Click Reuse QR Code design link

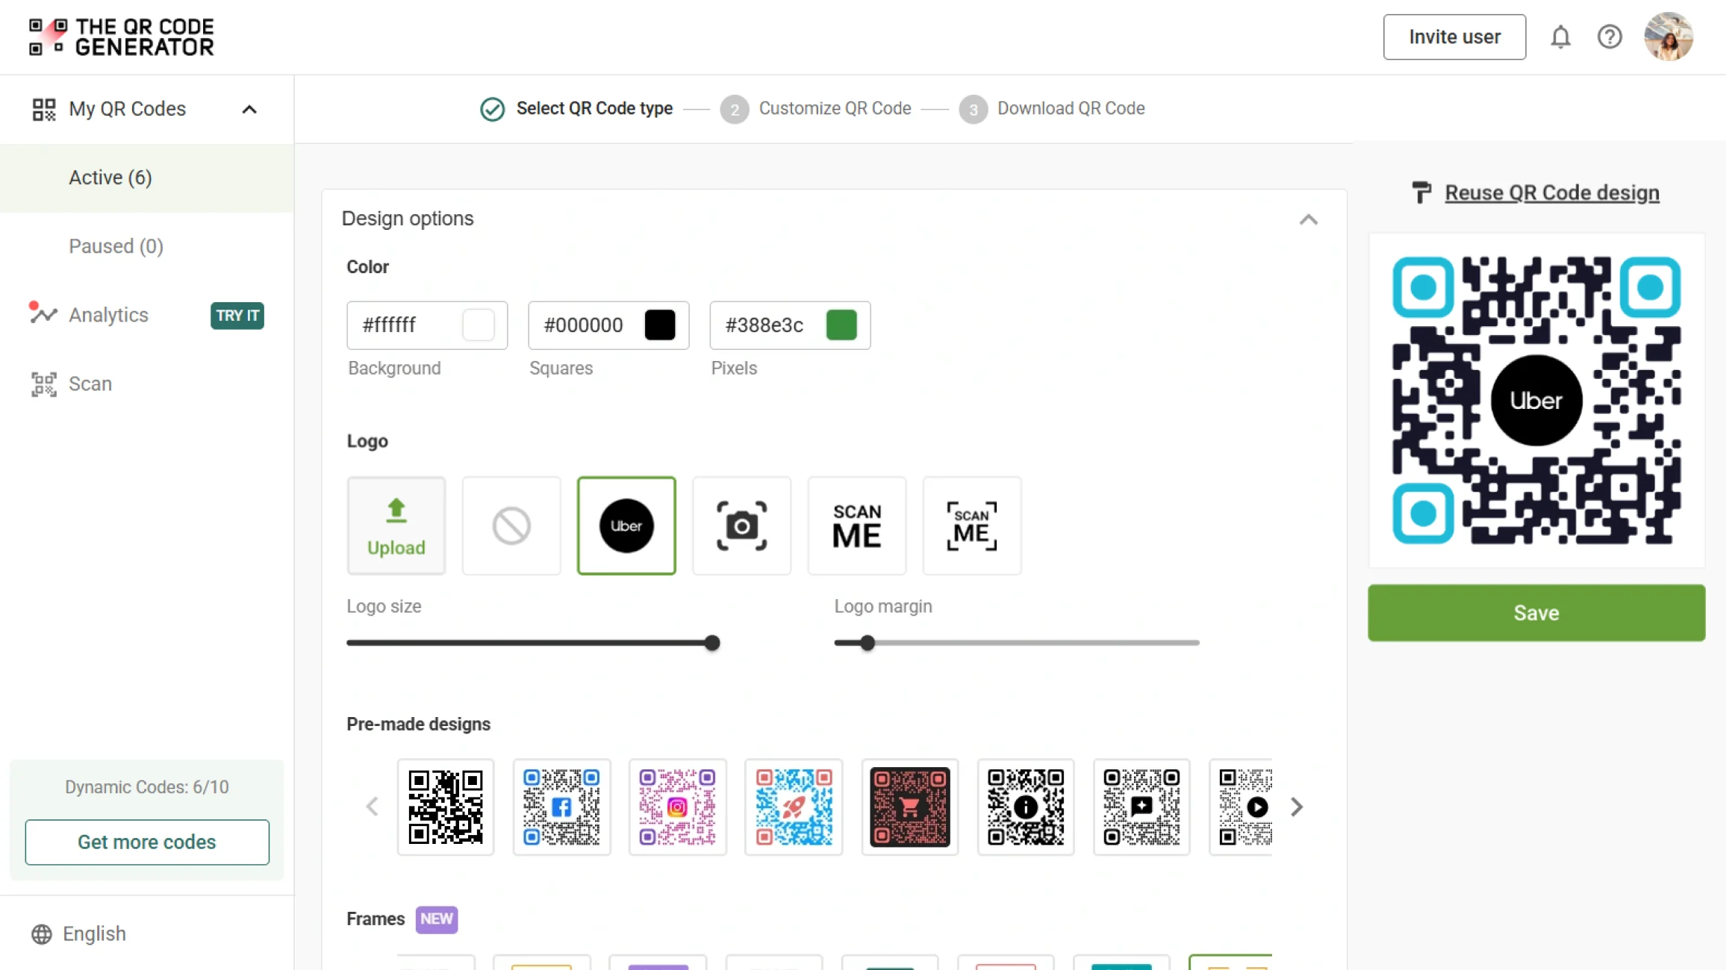coord(1551,193)
